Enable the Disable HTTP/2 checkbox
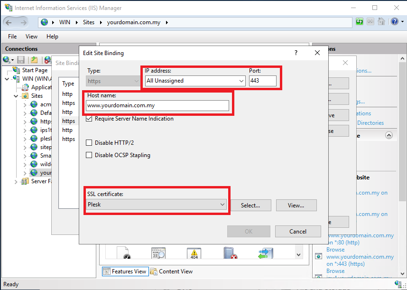The width and height of the screenshot is (407, 290). click(x=89, y=143)
